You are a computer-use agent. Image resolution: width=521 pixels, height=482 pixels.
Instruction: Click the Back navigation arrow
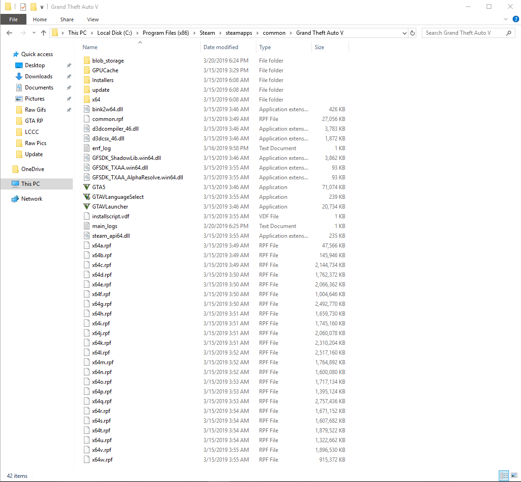(x=9, y=33)
